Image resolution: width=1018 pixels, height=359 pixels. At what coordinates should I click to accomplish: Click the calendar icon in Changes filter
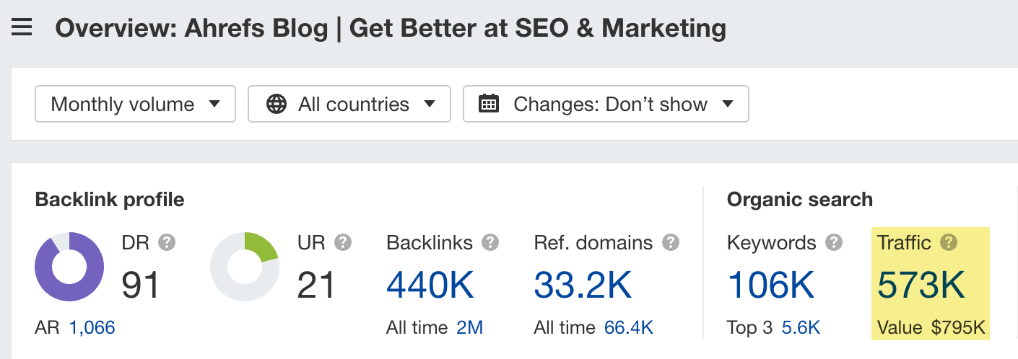tap(490, 104)
